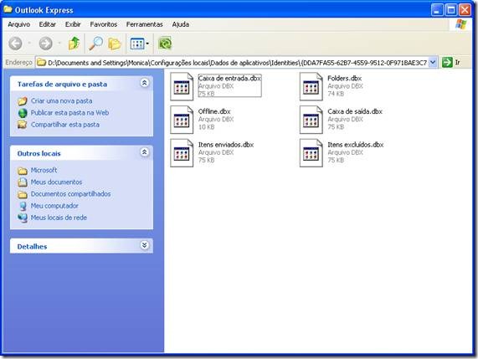This screenshot has width=478, height=359.
Task: Go to the Microsoft folder link
Action: 44,171
